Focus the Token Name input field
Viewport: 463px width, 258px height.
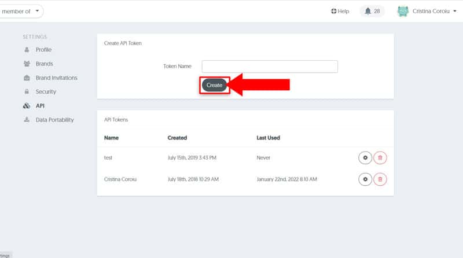pyautogui.click(x=270, y=67)
